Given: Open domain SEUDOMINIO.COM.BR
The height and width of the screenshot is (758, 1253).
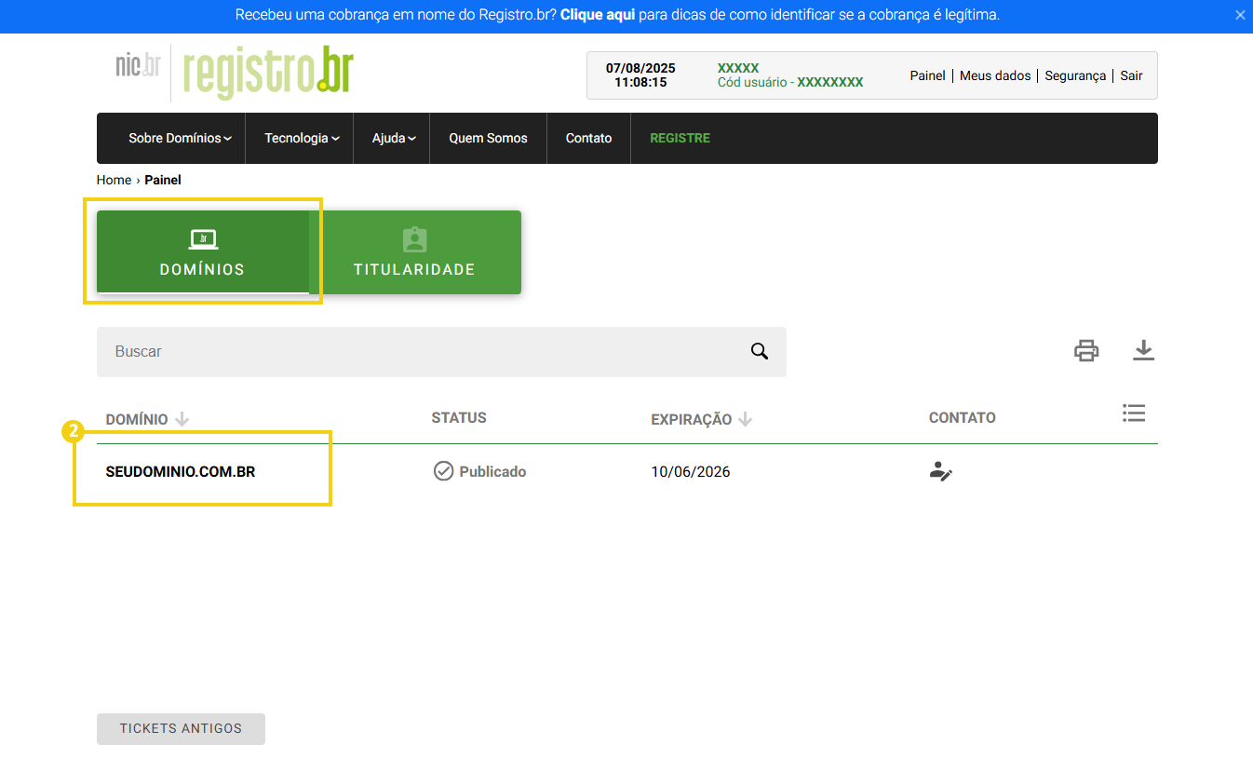Looking at the screenshot, I should pos(181,472).
